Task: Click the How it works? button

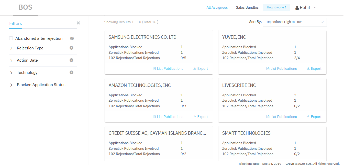Action: [276, 7]
